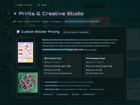Click Digitally hand-illustrated and machine-cut bold text

tap(60, 40)
